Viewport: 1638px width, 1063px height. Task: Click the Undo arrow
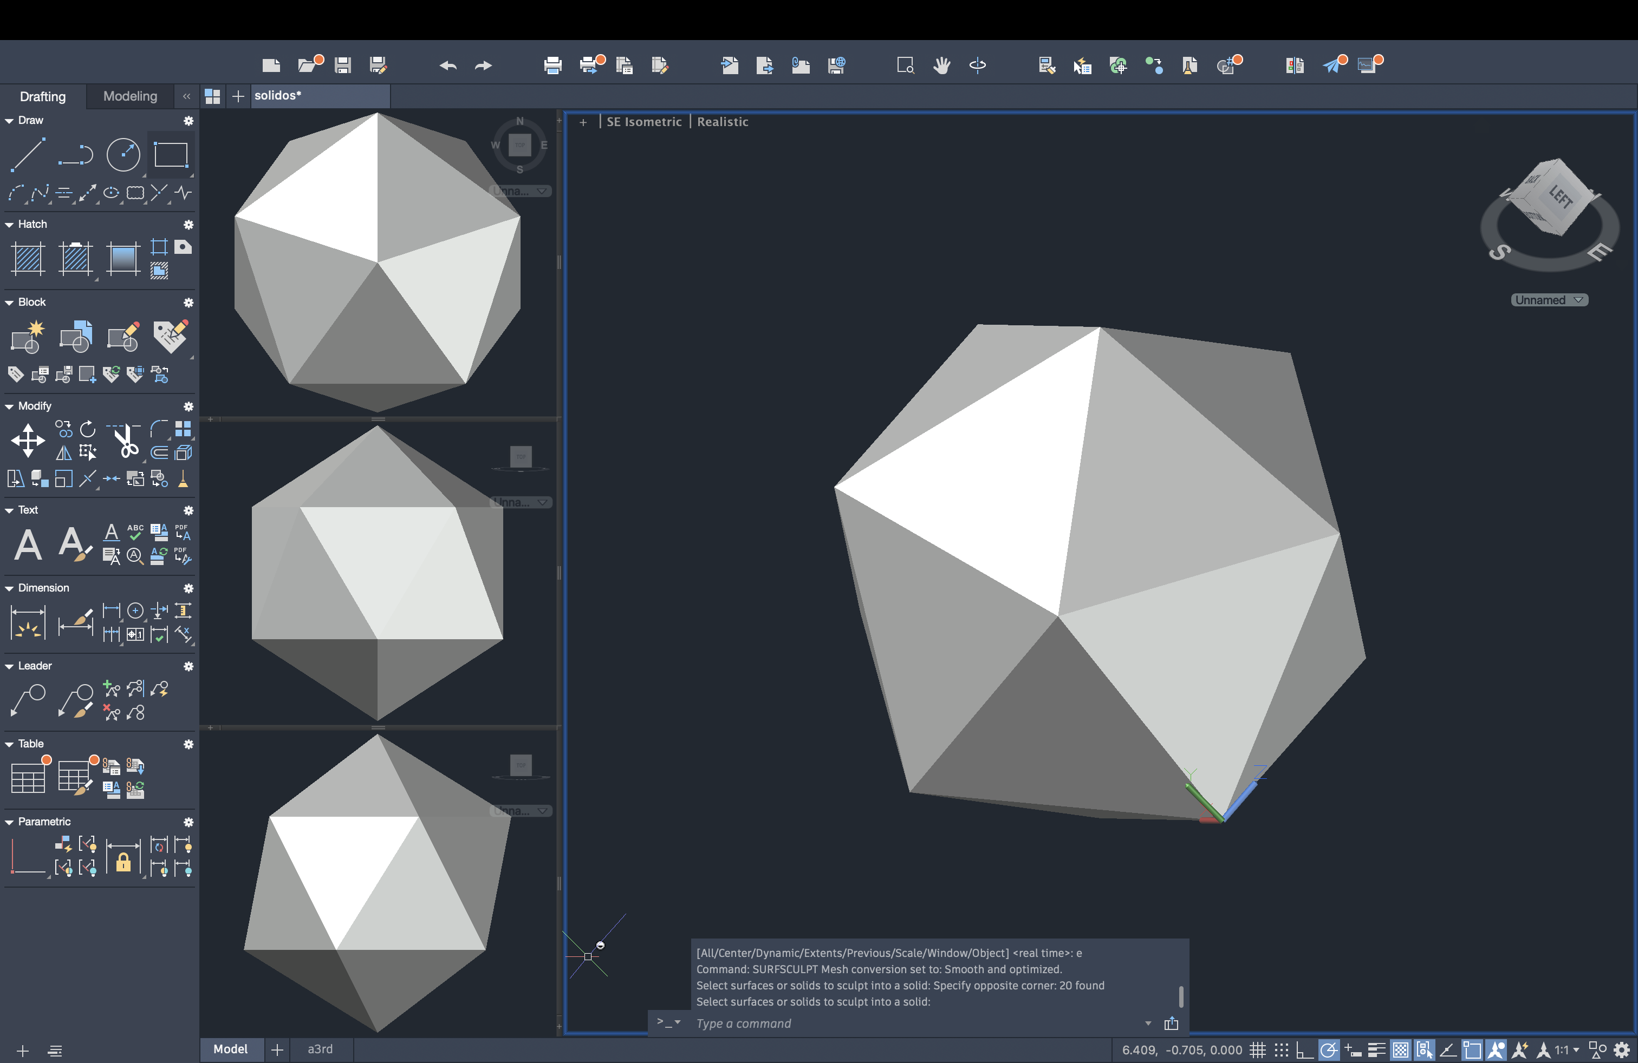(x=448, y=65)
